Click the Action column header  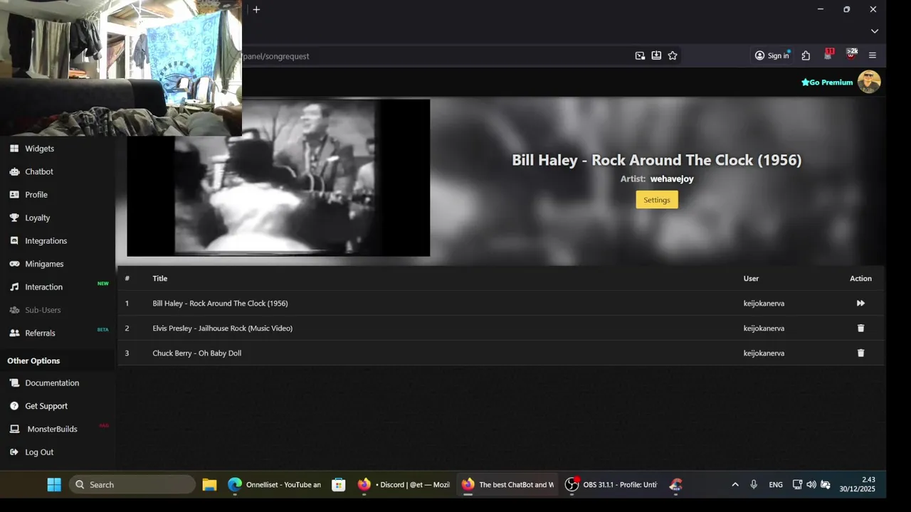(x=860, y=279)
